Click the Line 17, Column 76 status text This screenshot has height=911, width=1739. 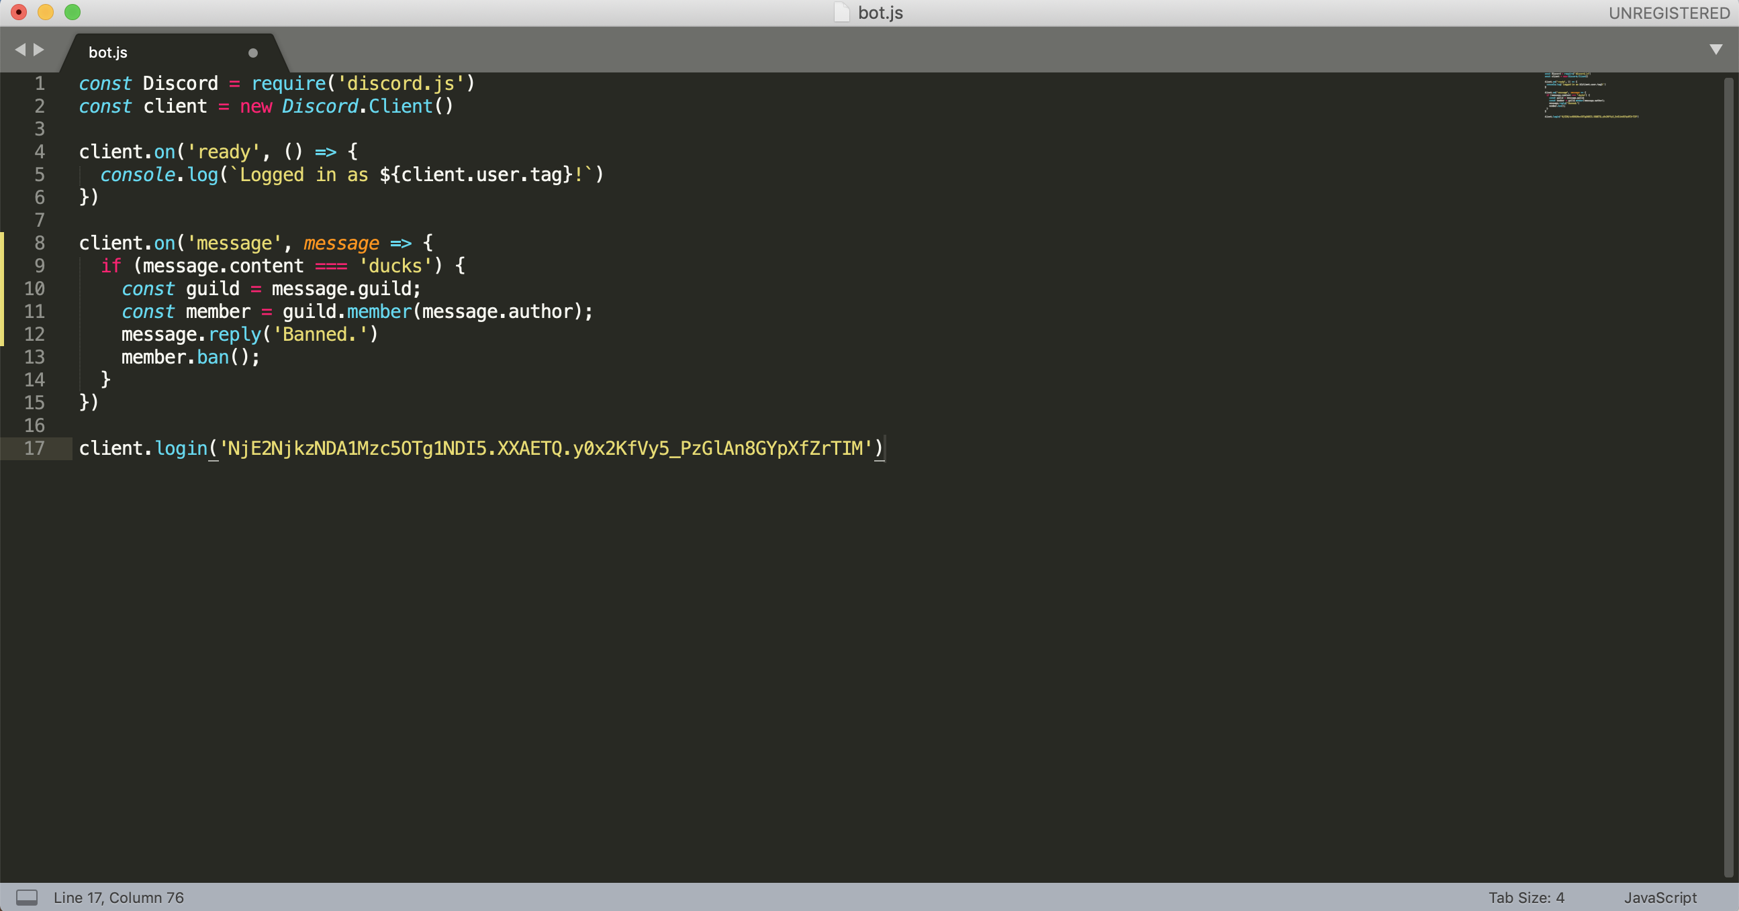coord(119,898)
